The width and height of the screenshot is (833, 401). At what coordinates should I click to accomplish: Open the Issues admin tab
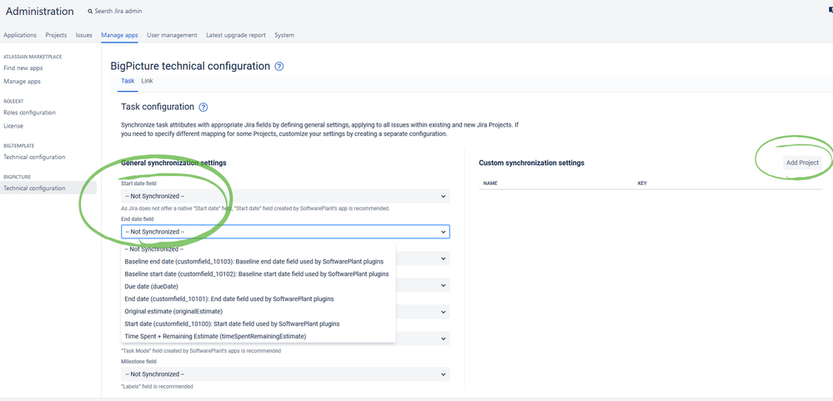pos(84,35)
